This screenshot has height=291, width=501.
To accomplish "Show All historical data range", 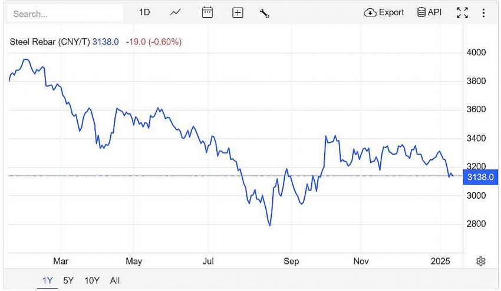I will 115,280.
